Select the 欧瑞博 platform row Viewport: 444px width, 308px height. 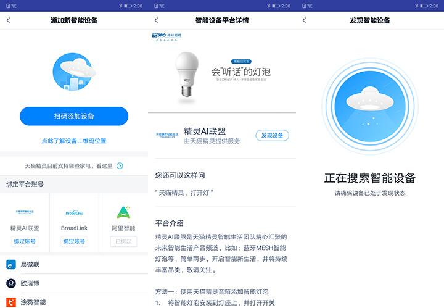74,283
